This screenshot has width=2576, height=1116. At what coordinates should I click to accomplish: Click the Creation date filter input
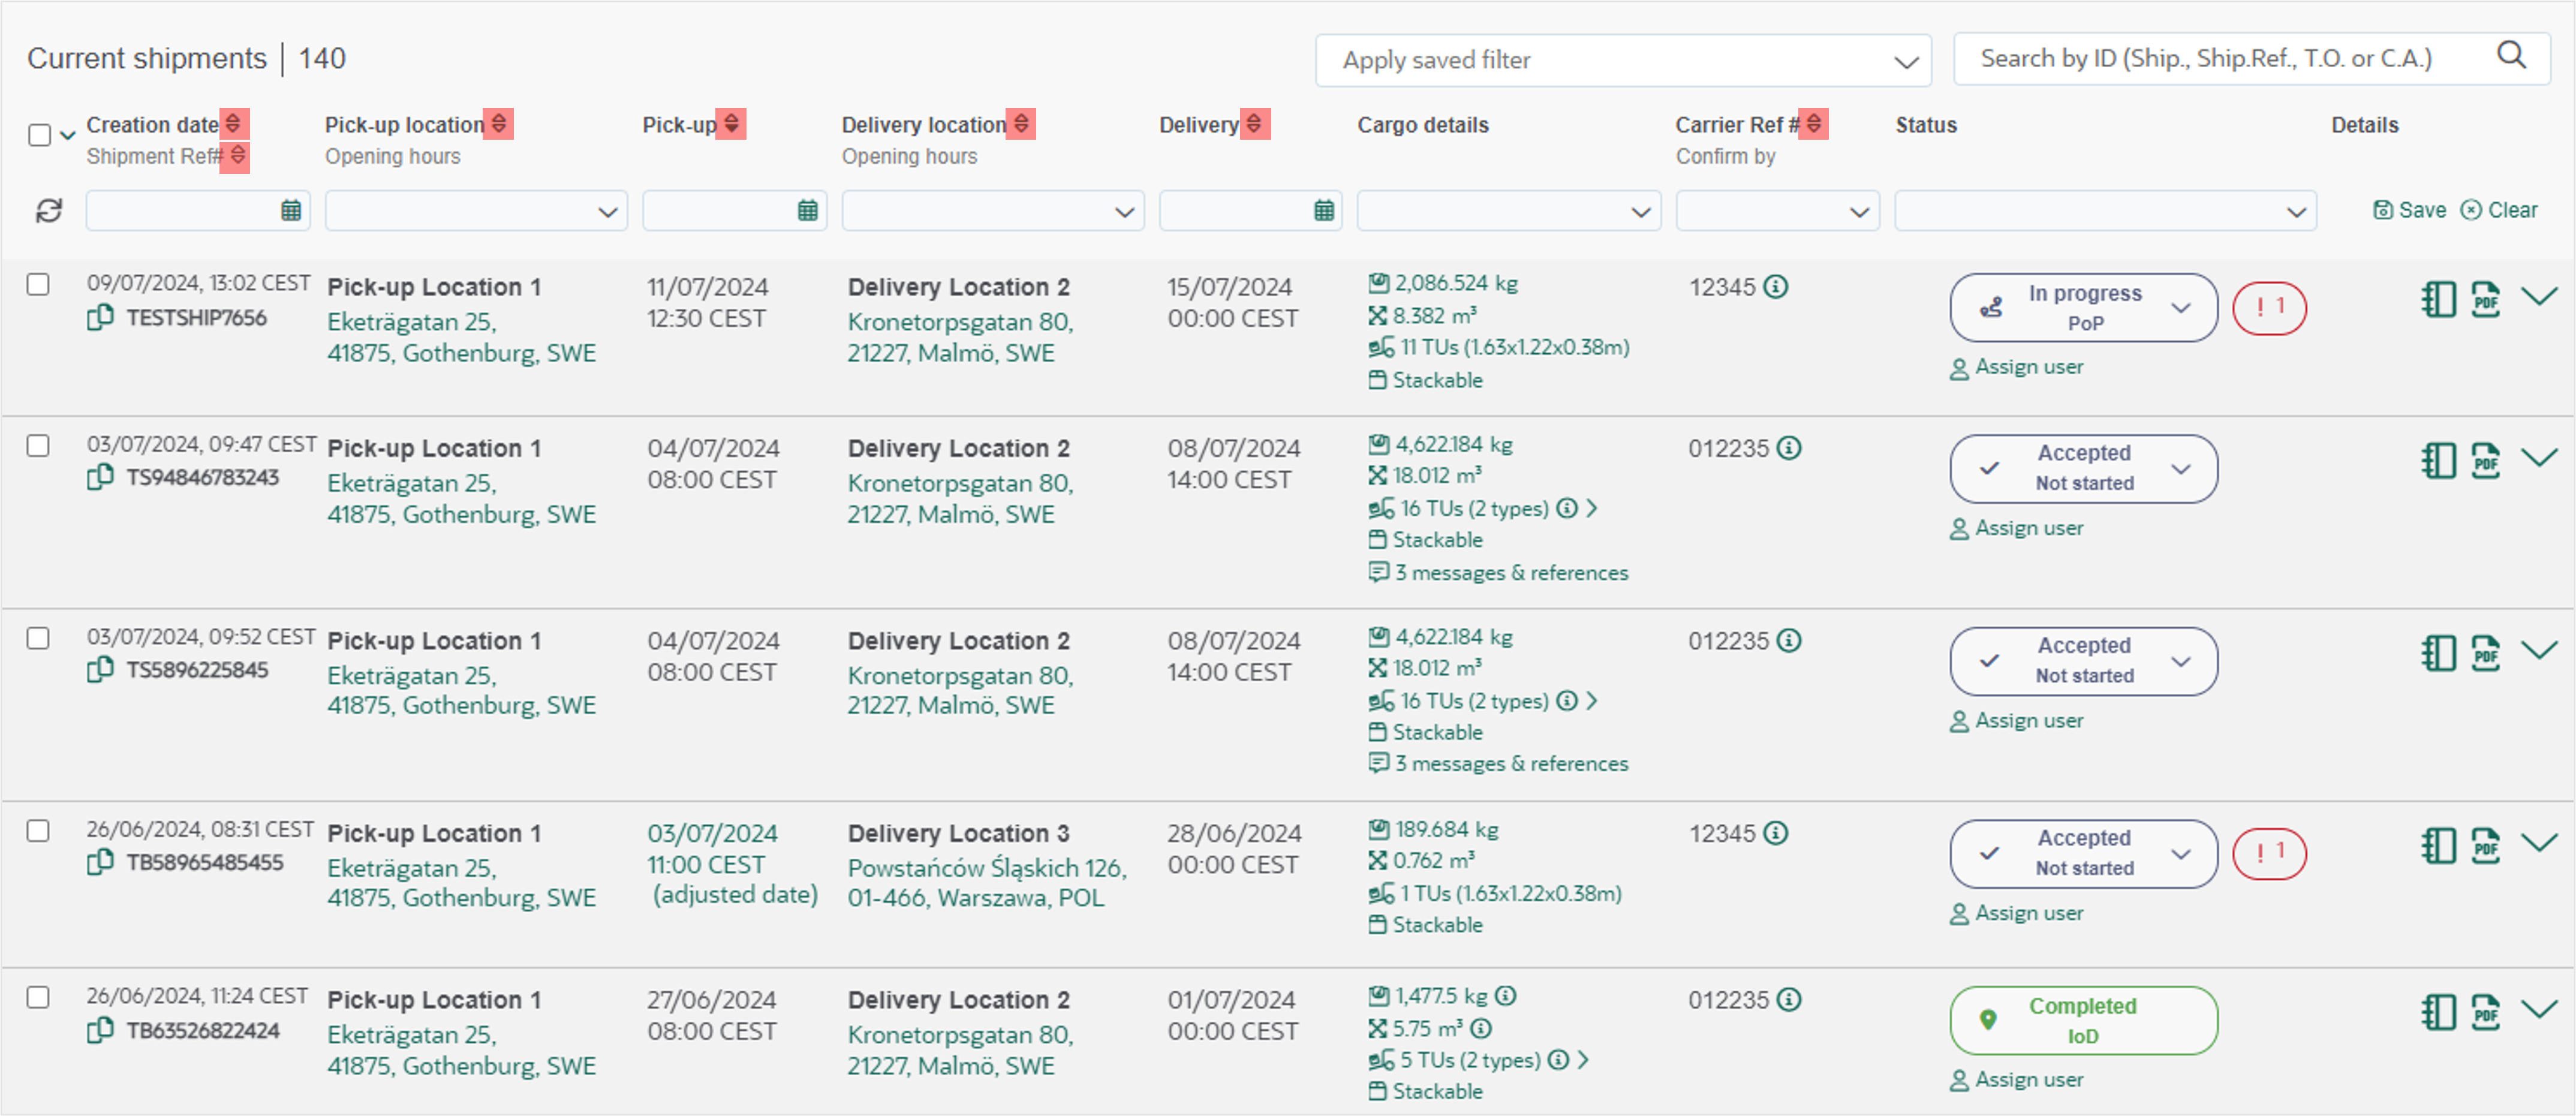coord(198,211)
